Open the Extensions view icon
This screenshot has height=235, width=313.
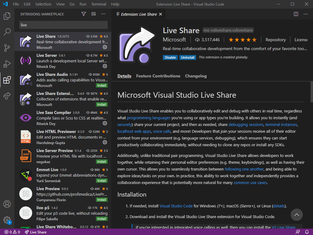(7, 80)
